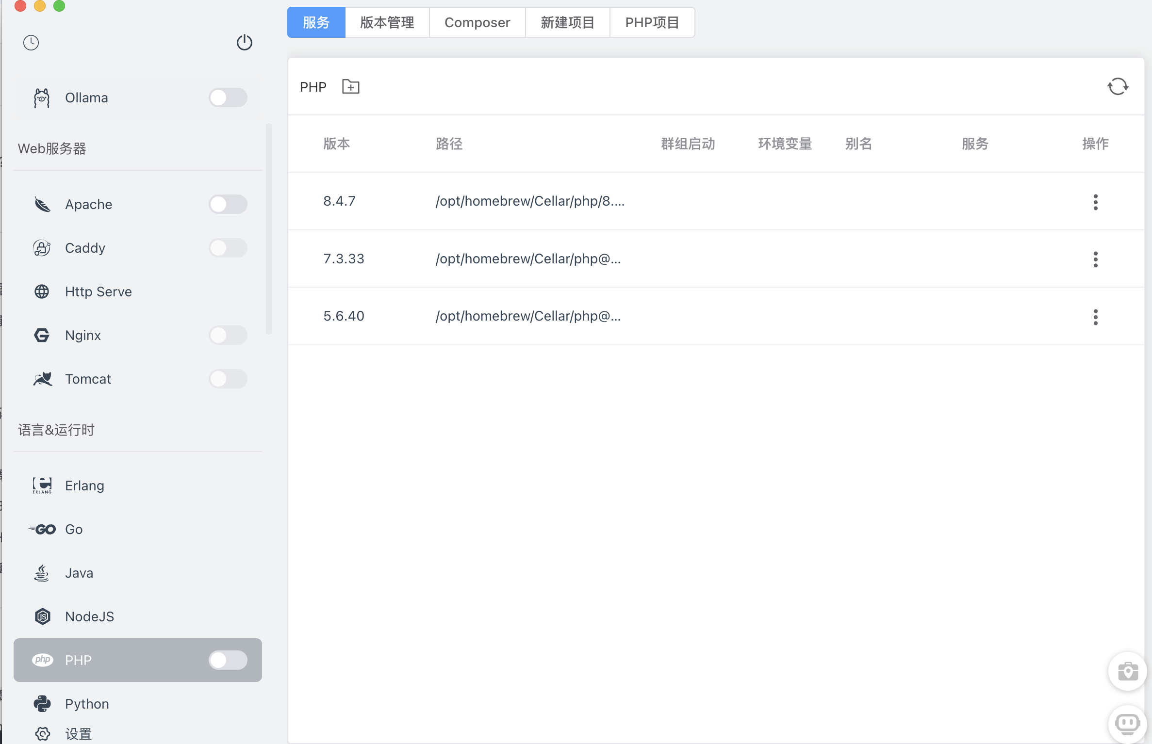
Task: Refresh the PHP version list
Action: pyautogui.click(x=1118, y=87)
